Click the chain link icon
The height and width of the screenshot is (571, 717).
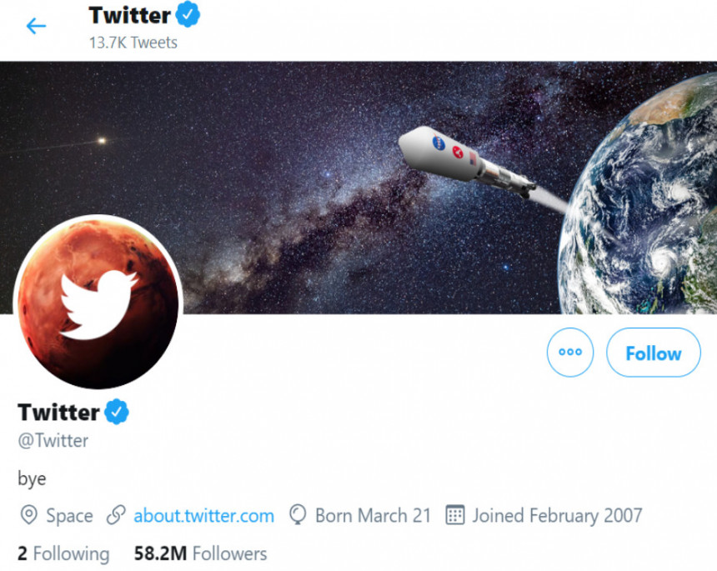coord(117,515)
